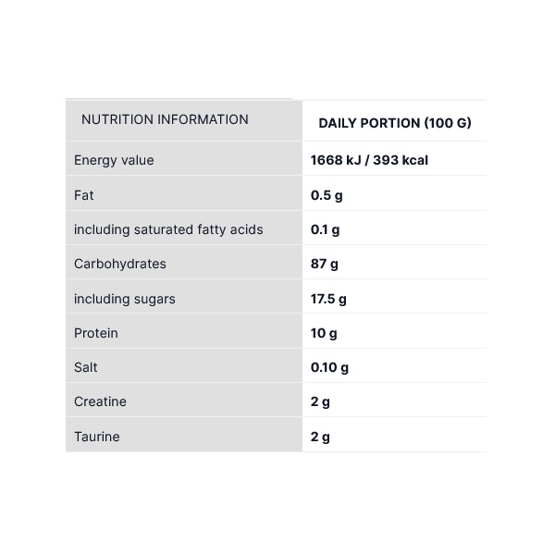The width and height of the screenshot is (555, 555).
Task: Select the Salt row label
Action: pyautogui.click(x=86, y=367)
